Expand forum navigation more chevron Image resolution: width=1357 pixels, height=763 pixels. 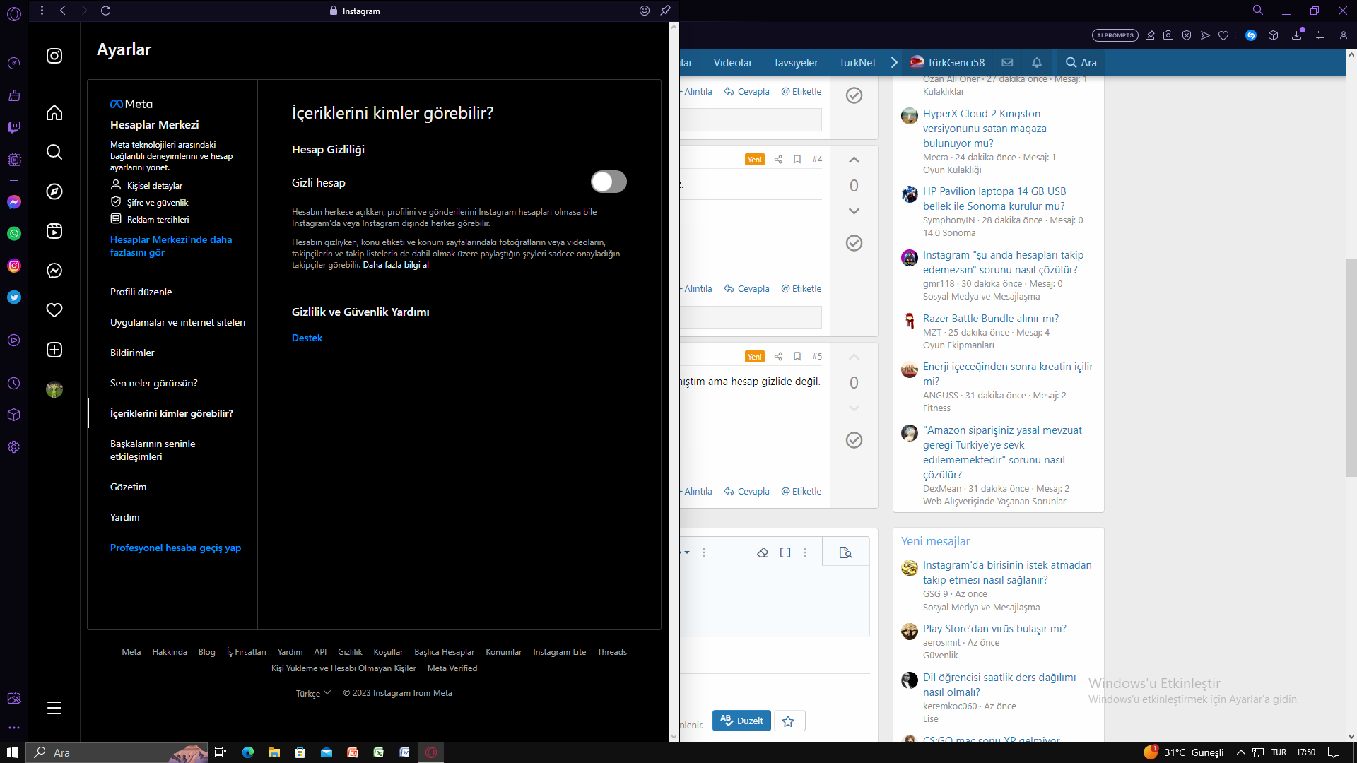pyautogui.click(x=894, y=62)
